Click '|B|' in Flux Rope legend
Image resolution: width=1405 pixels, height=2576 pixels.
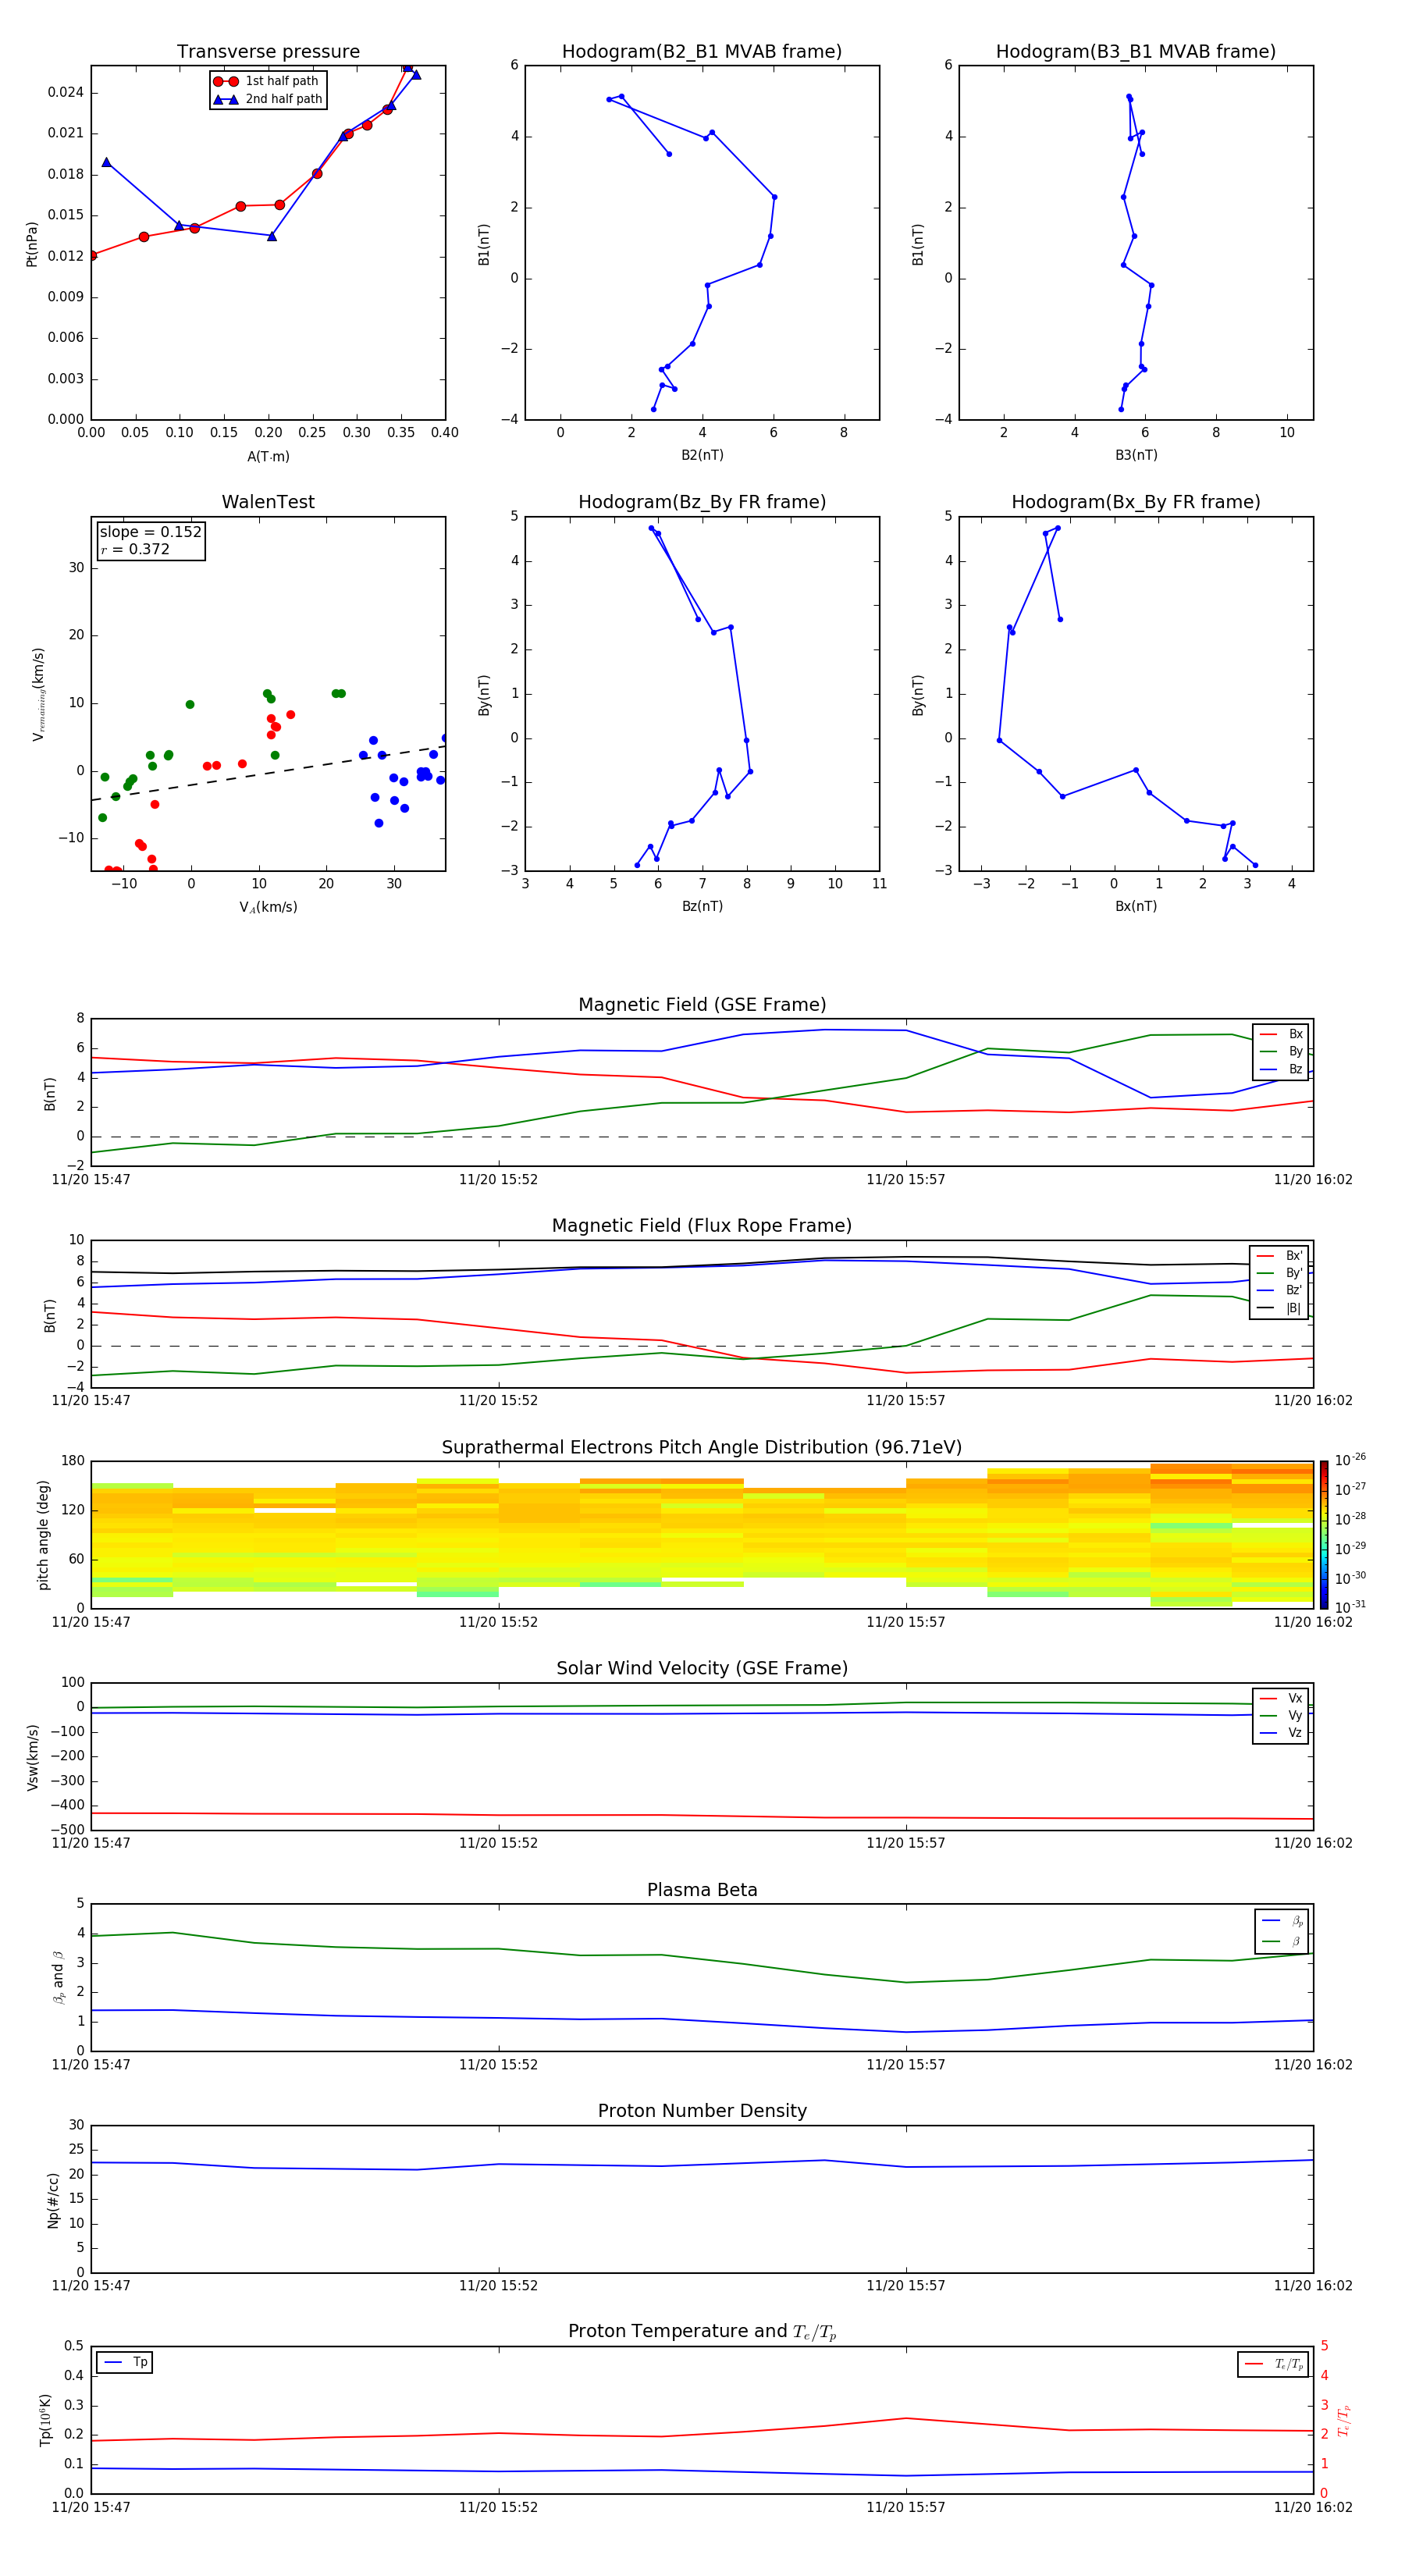tap(1280, 1308)
